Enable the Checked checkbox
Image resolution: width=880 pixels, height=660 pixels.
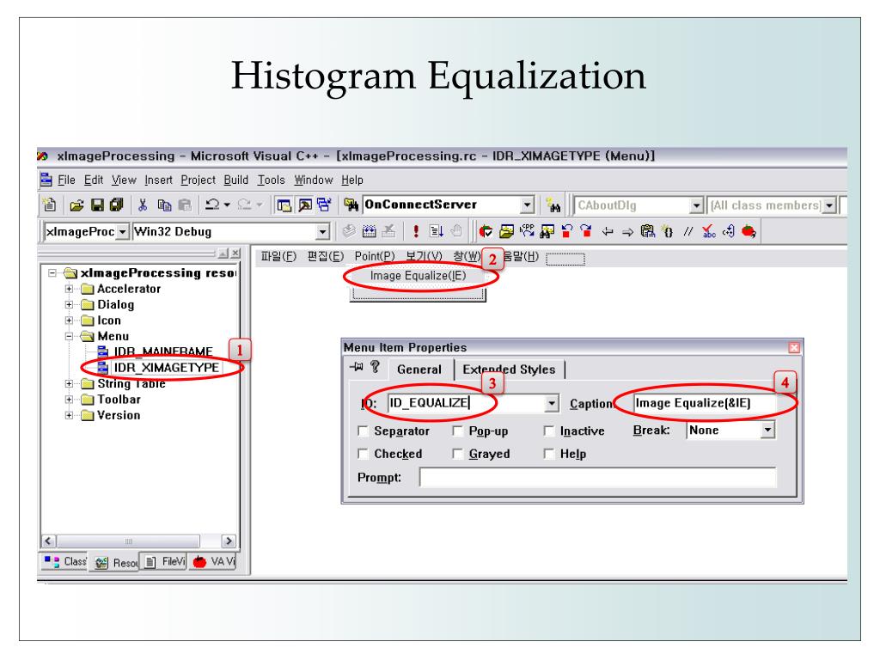(x=364, y=454)
